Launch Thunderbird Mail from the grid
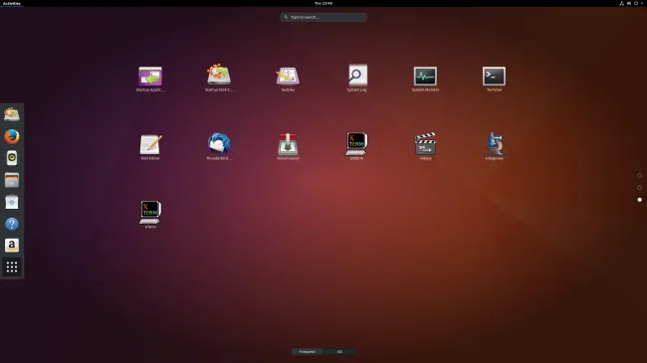This screenshot has height=363, width=647. click(x=219, y=147)
